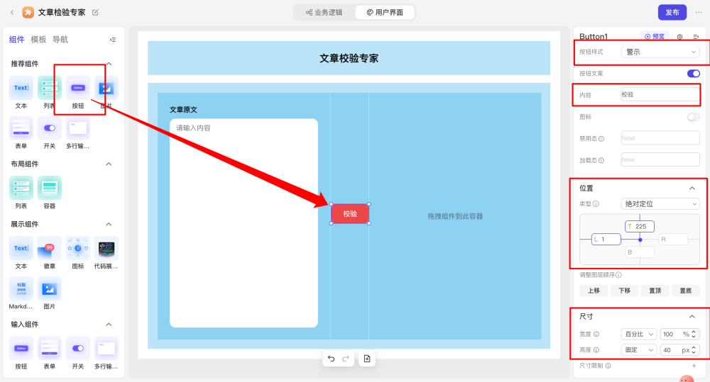The height and width of the screenshot is (382, 710).
Task: Select the 容器 layout component
Action: click(50, 193)
